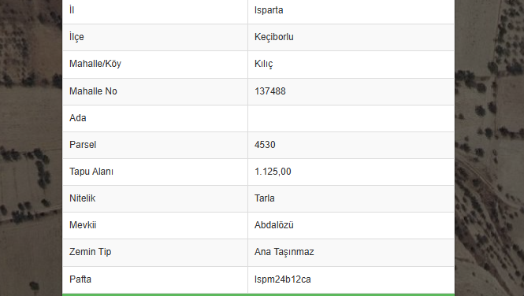Click the satellite map left of table

tap(31, 148)
